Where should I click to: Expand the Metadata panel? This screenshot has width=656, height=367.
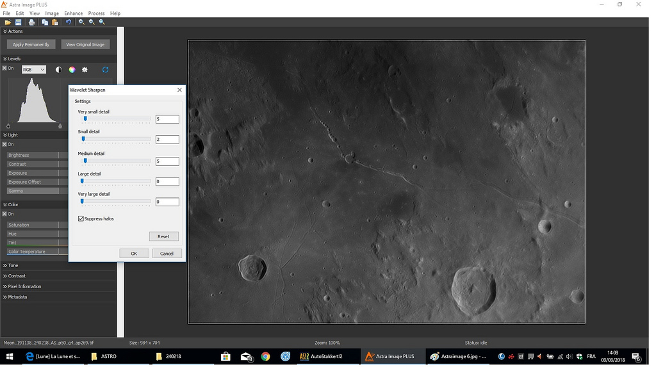tap(5, 297)
